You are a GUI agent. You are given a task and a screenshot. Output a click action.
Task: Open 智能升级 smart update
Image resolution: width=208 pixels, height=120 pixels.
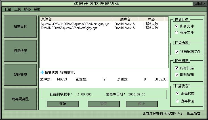tap(20, 75)
